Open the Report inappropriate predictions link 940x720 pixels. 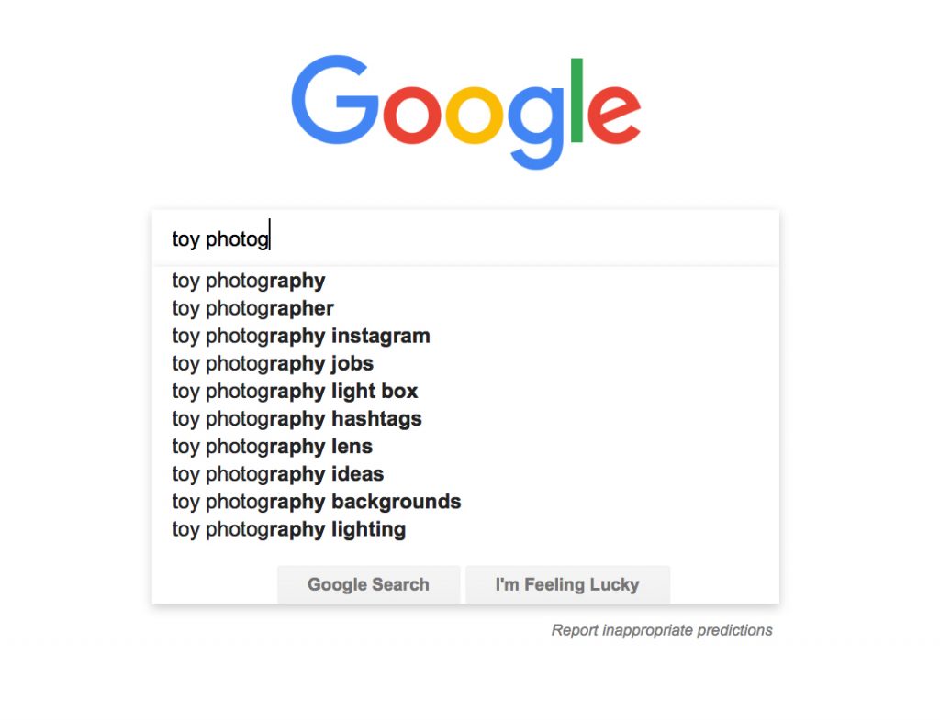(661, 630)
